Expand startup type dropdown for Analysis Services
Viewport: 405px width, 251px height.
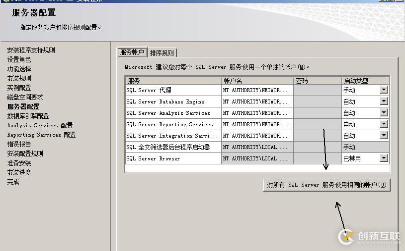[x=384, y=112]
